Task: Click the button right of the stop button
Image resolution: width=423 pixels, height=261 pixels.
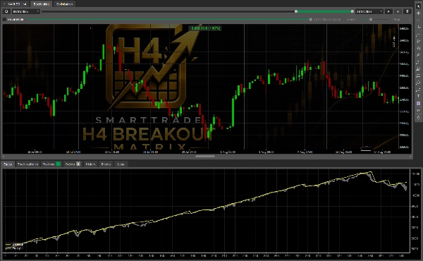Action: point(407,11)
